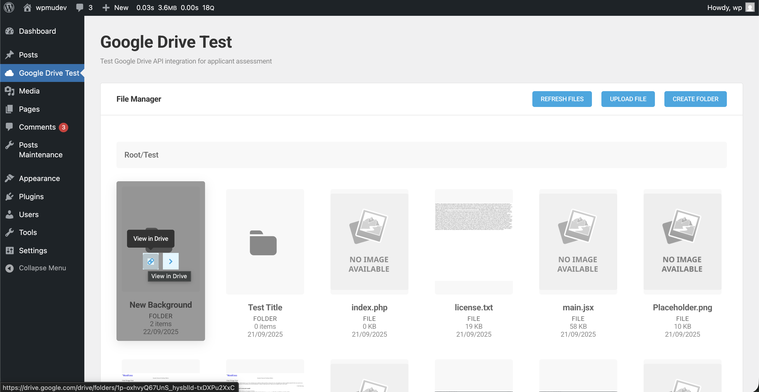Click Collapse Menu text
Viewport: 759px width, 392px height.
[x=42, y=268]
